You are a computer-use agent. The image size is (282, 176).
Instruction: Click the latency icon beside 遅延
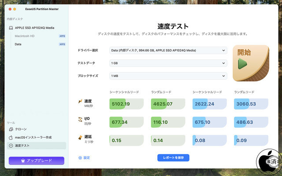click(80, 137)
